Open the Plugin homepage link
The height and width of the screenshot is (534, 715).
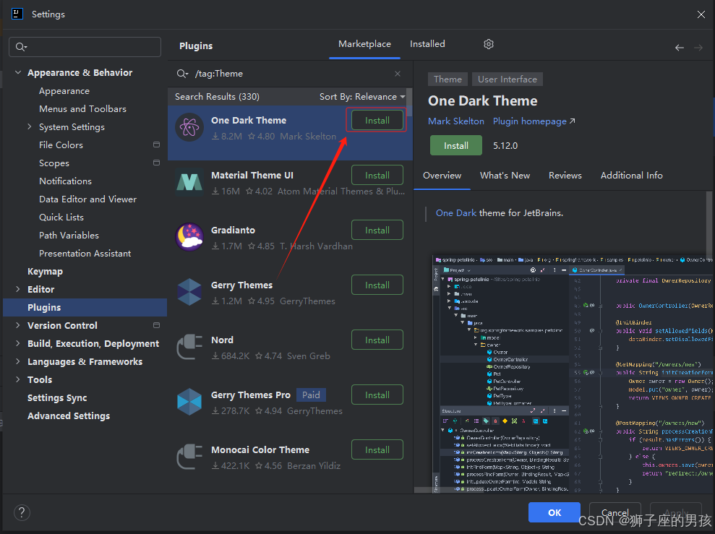[534, 121]
